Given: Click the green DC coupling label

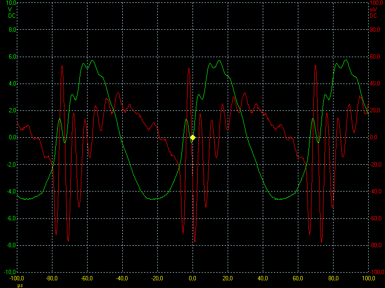Looking at the screenshot, I should [x=12, y=16].
